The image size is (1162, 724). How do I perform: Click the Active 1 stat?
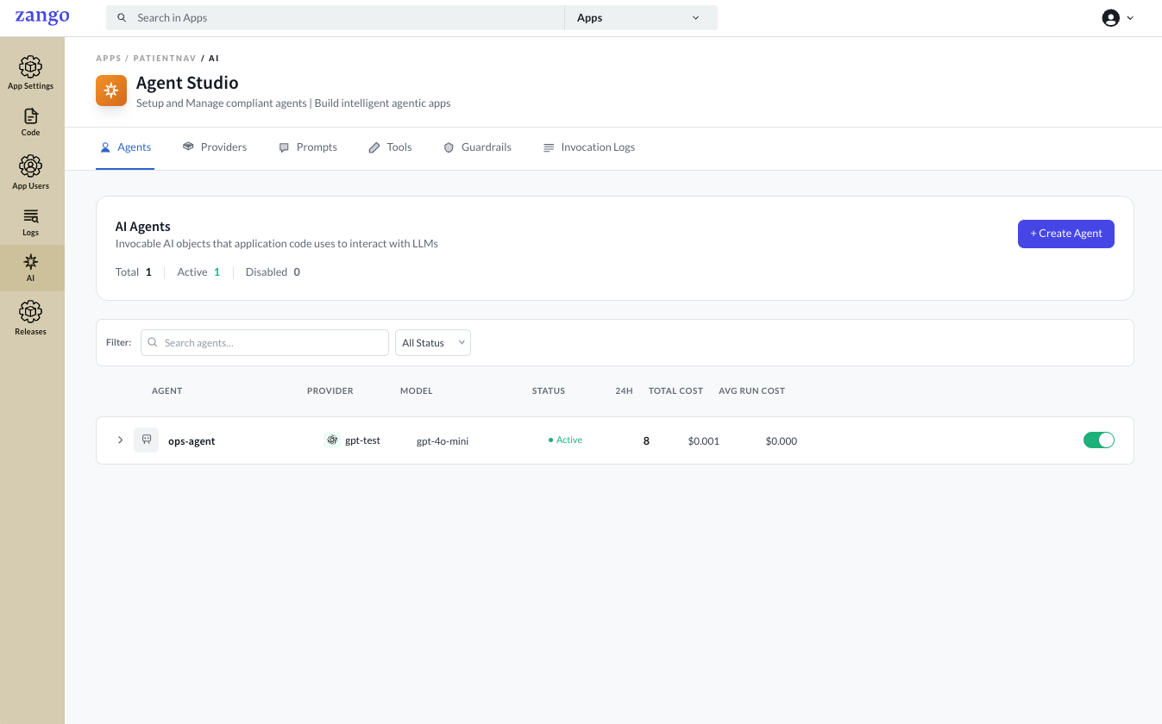point(198,271)
